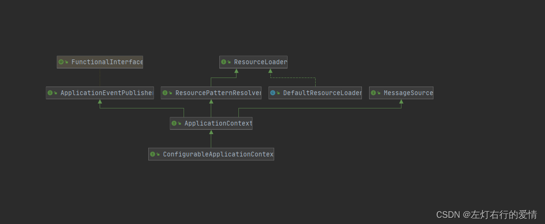Click the ApplicationContext interface icon

point(174,123)
